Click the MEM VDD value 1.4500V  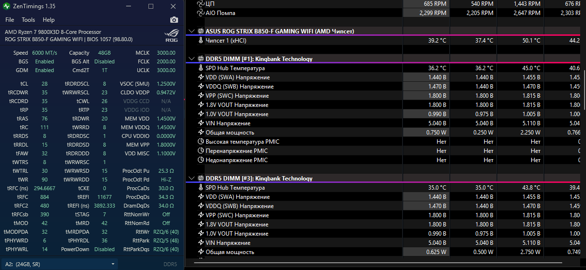pyautogui.click(x=165, y=119)
